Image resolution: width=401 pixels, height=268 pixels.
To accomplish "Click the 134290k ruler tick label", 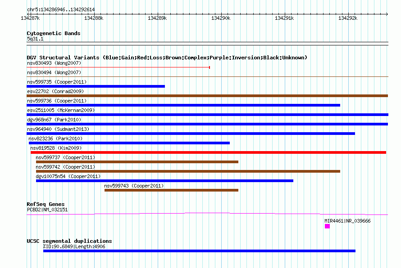I will click(x=221, y=18).
